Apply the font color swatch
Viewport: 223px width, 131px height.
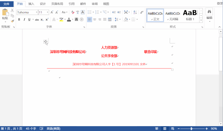[69, 19]
